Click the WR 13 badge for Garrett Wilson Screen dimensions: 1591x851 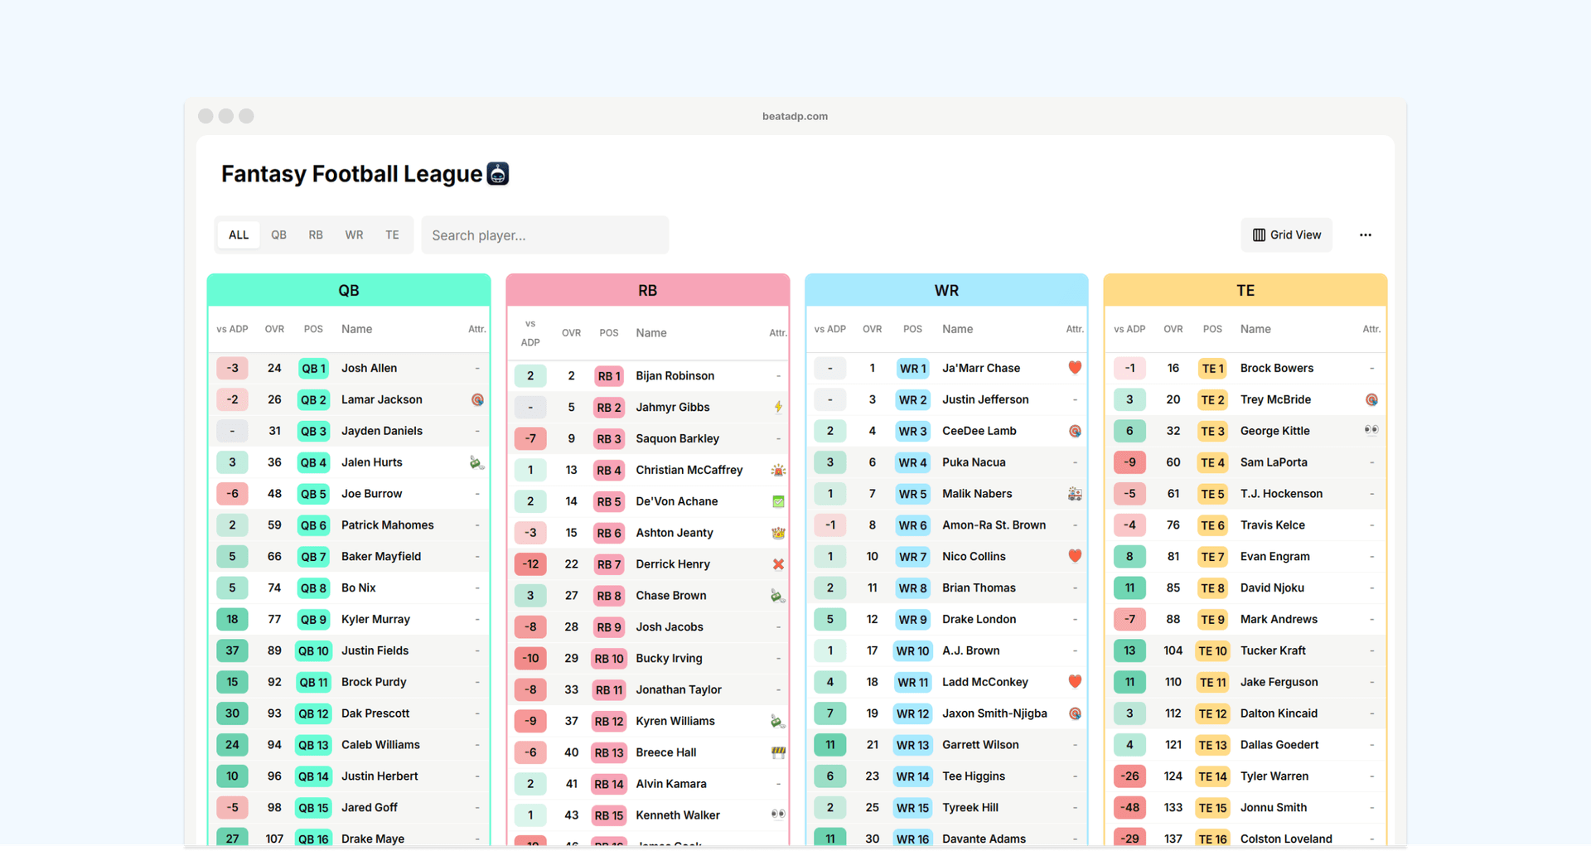click(x=912, y=745)
